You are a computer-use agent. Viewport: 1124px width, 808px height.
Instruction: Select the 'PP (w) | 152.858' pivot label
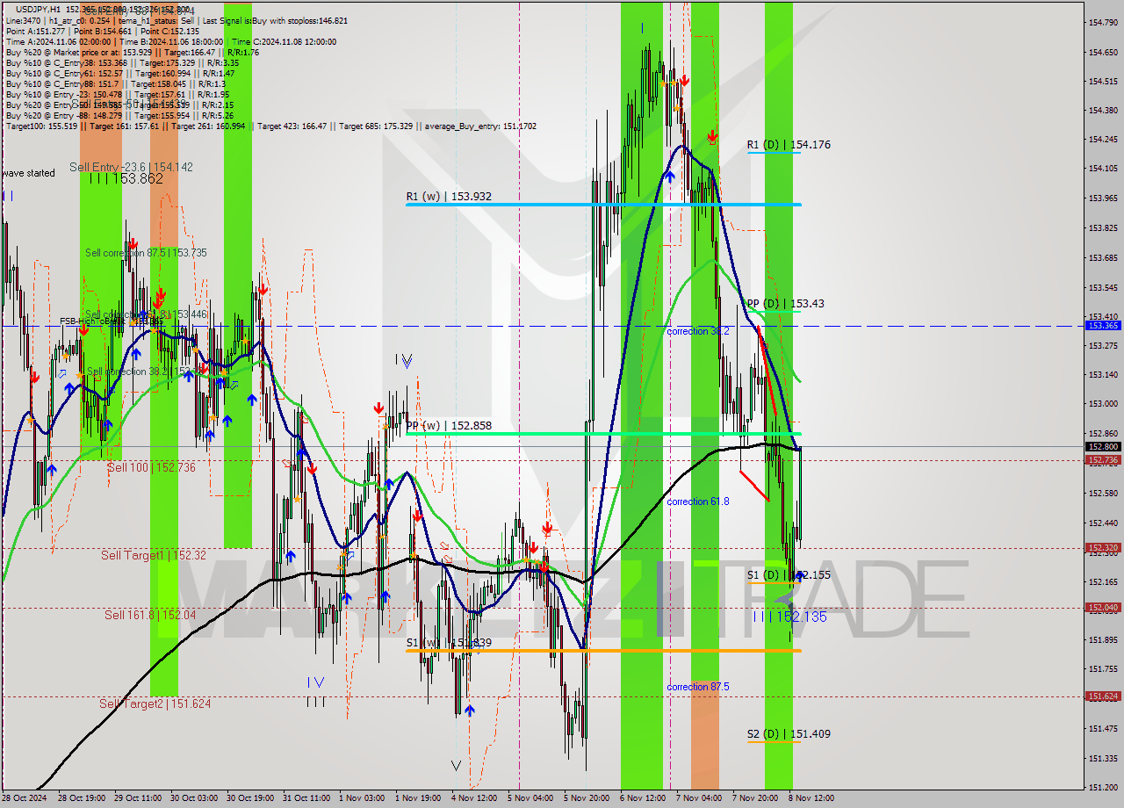449,426
